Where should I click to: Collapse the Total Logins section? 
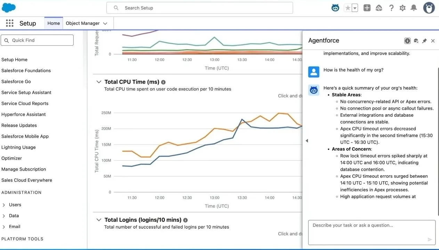(99, 220)
